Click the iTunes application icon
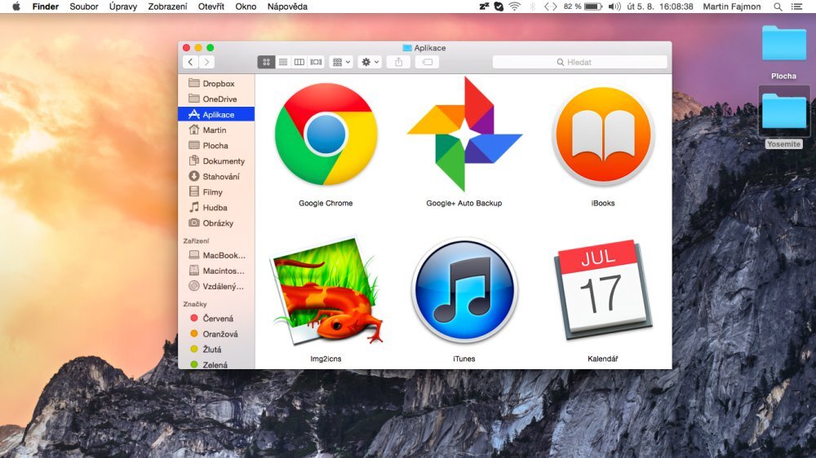 pos(463,291)
